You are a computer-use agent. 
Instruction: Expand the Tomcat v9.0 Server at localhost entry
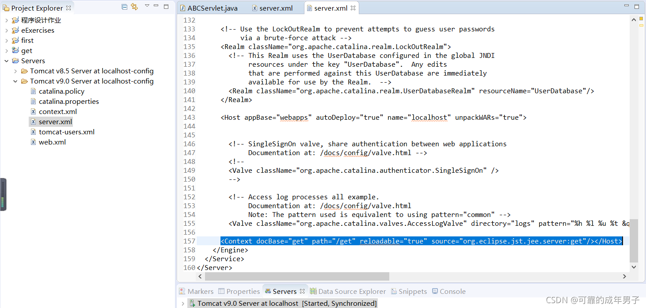183,303
